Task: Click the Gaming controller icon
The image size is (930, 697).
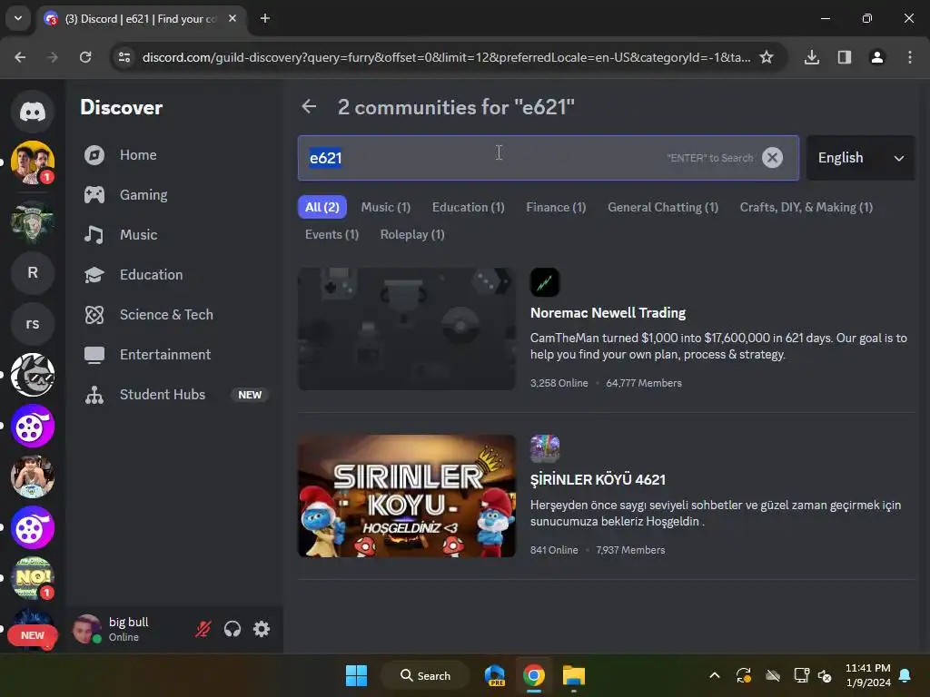Action: pyautogui.click(x=94, y=195)
